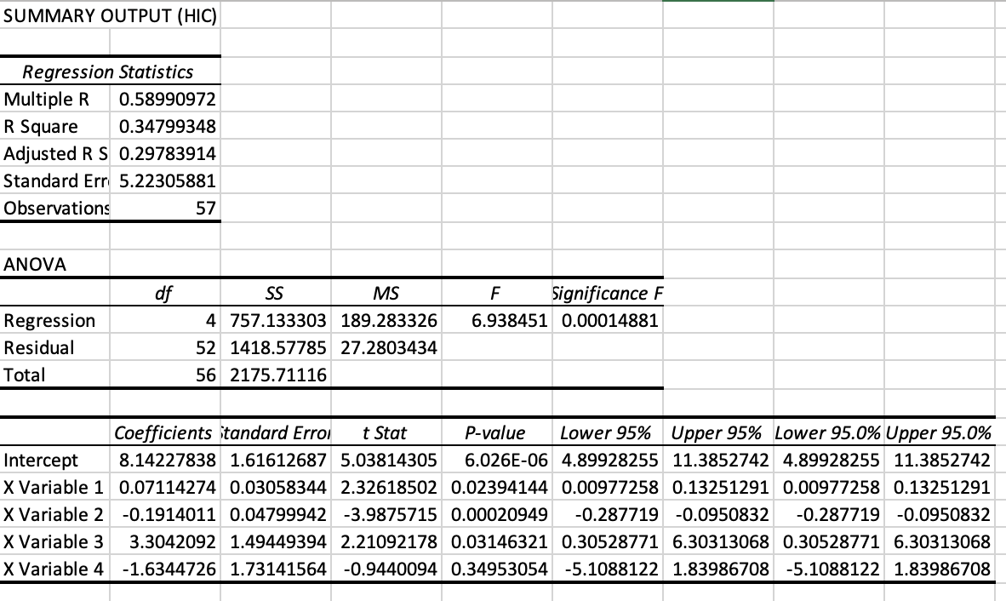Select the Intercept Upper 95% value 11.3852742
Screen dimensions: 1006x601
(720, 460)
